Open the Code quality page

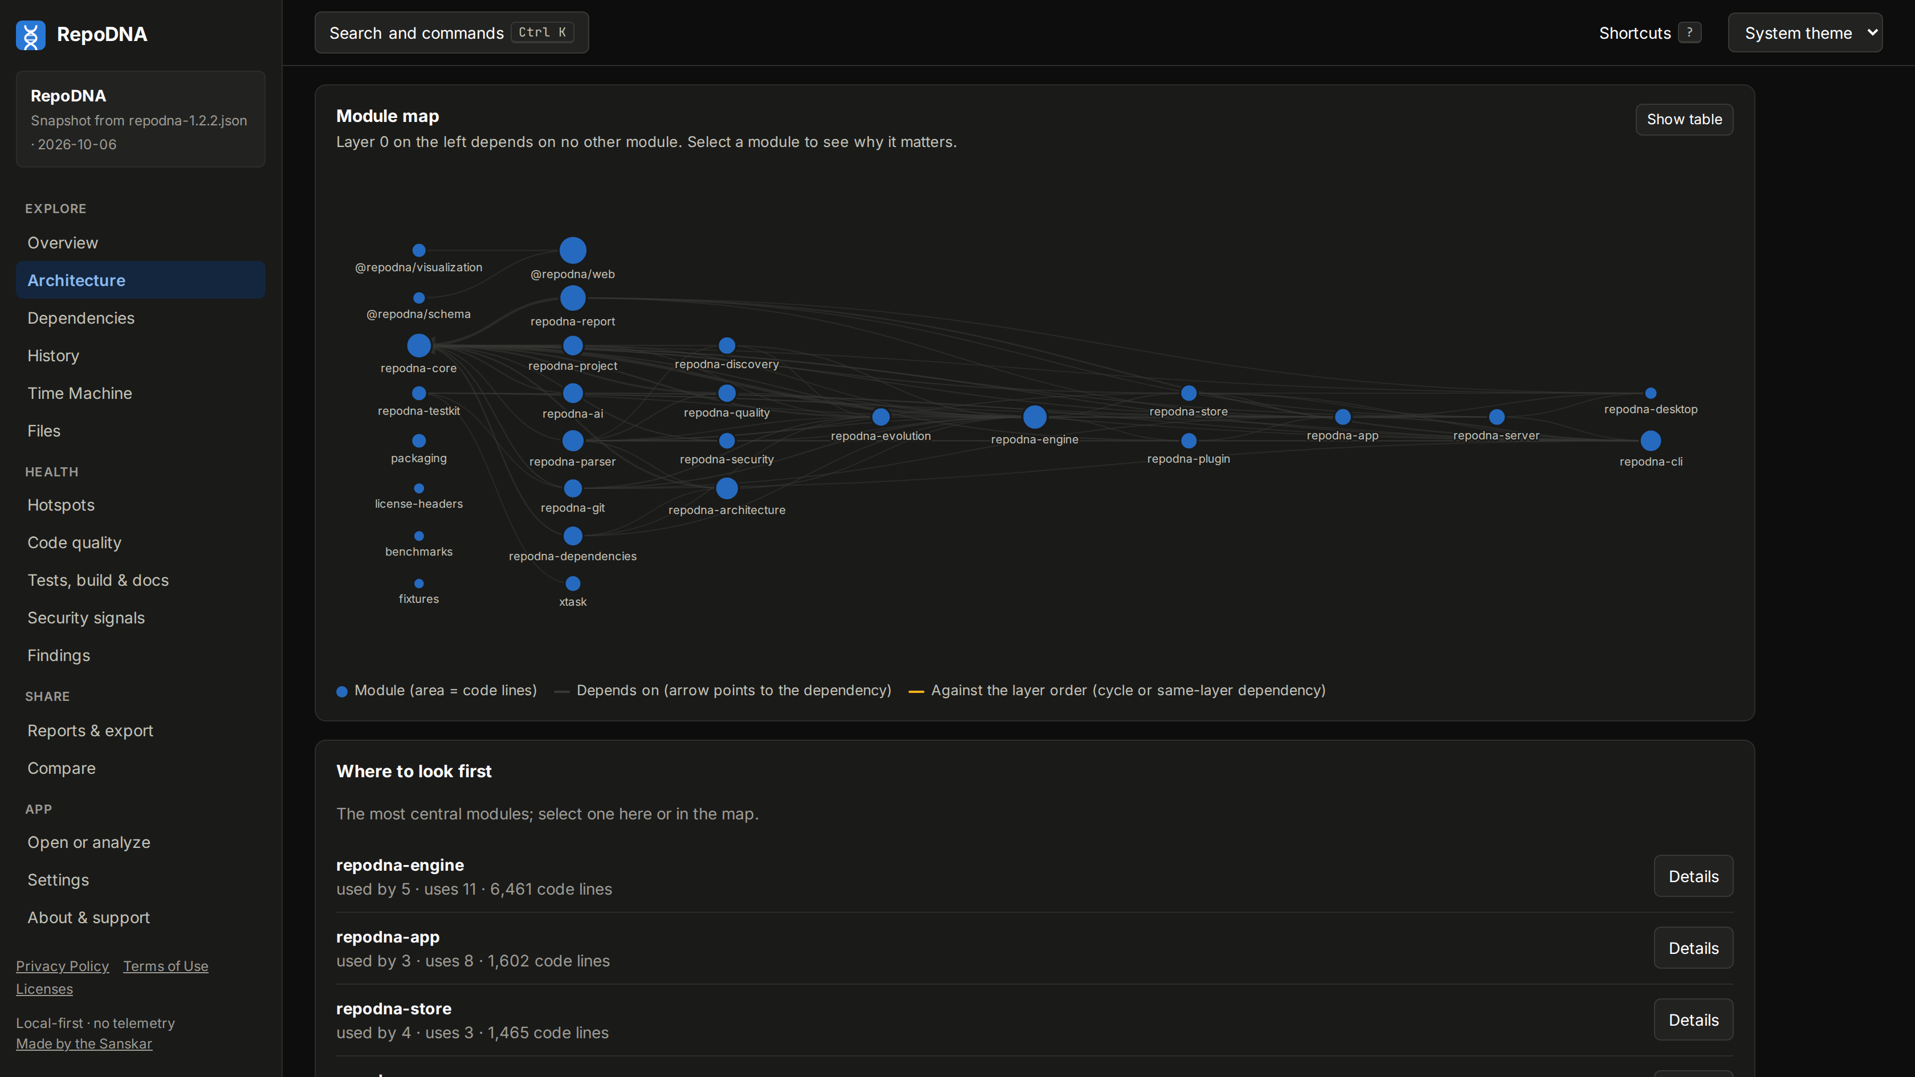141,542
